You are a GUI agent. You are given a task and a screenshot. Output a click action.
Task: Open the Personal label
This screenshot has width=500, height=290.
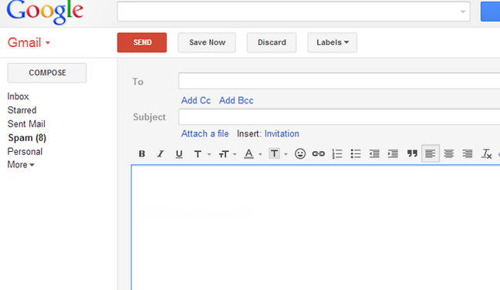(25, 151)
